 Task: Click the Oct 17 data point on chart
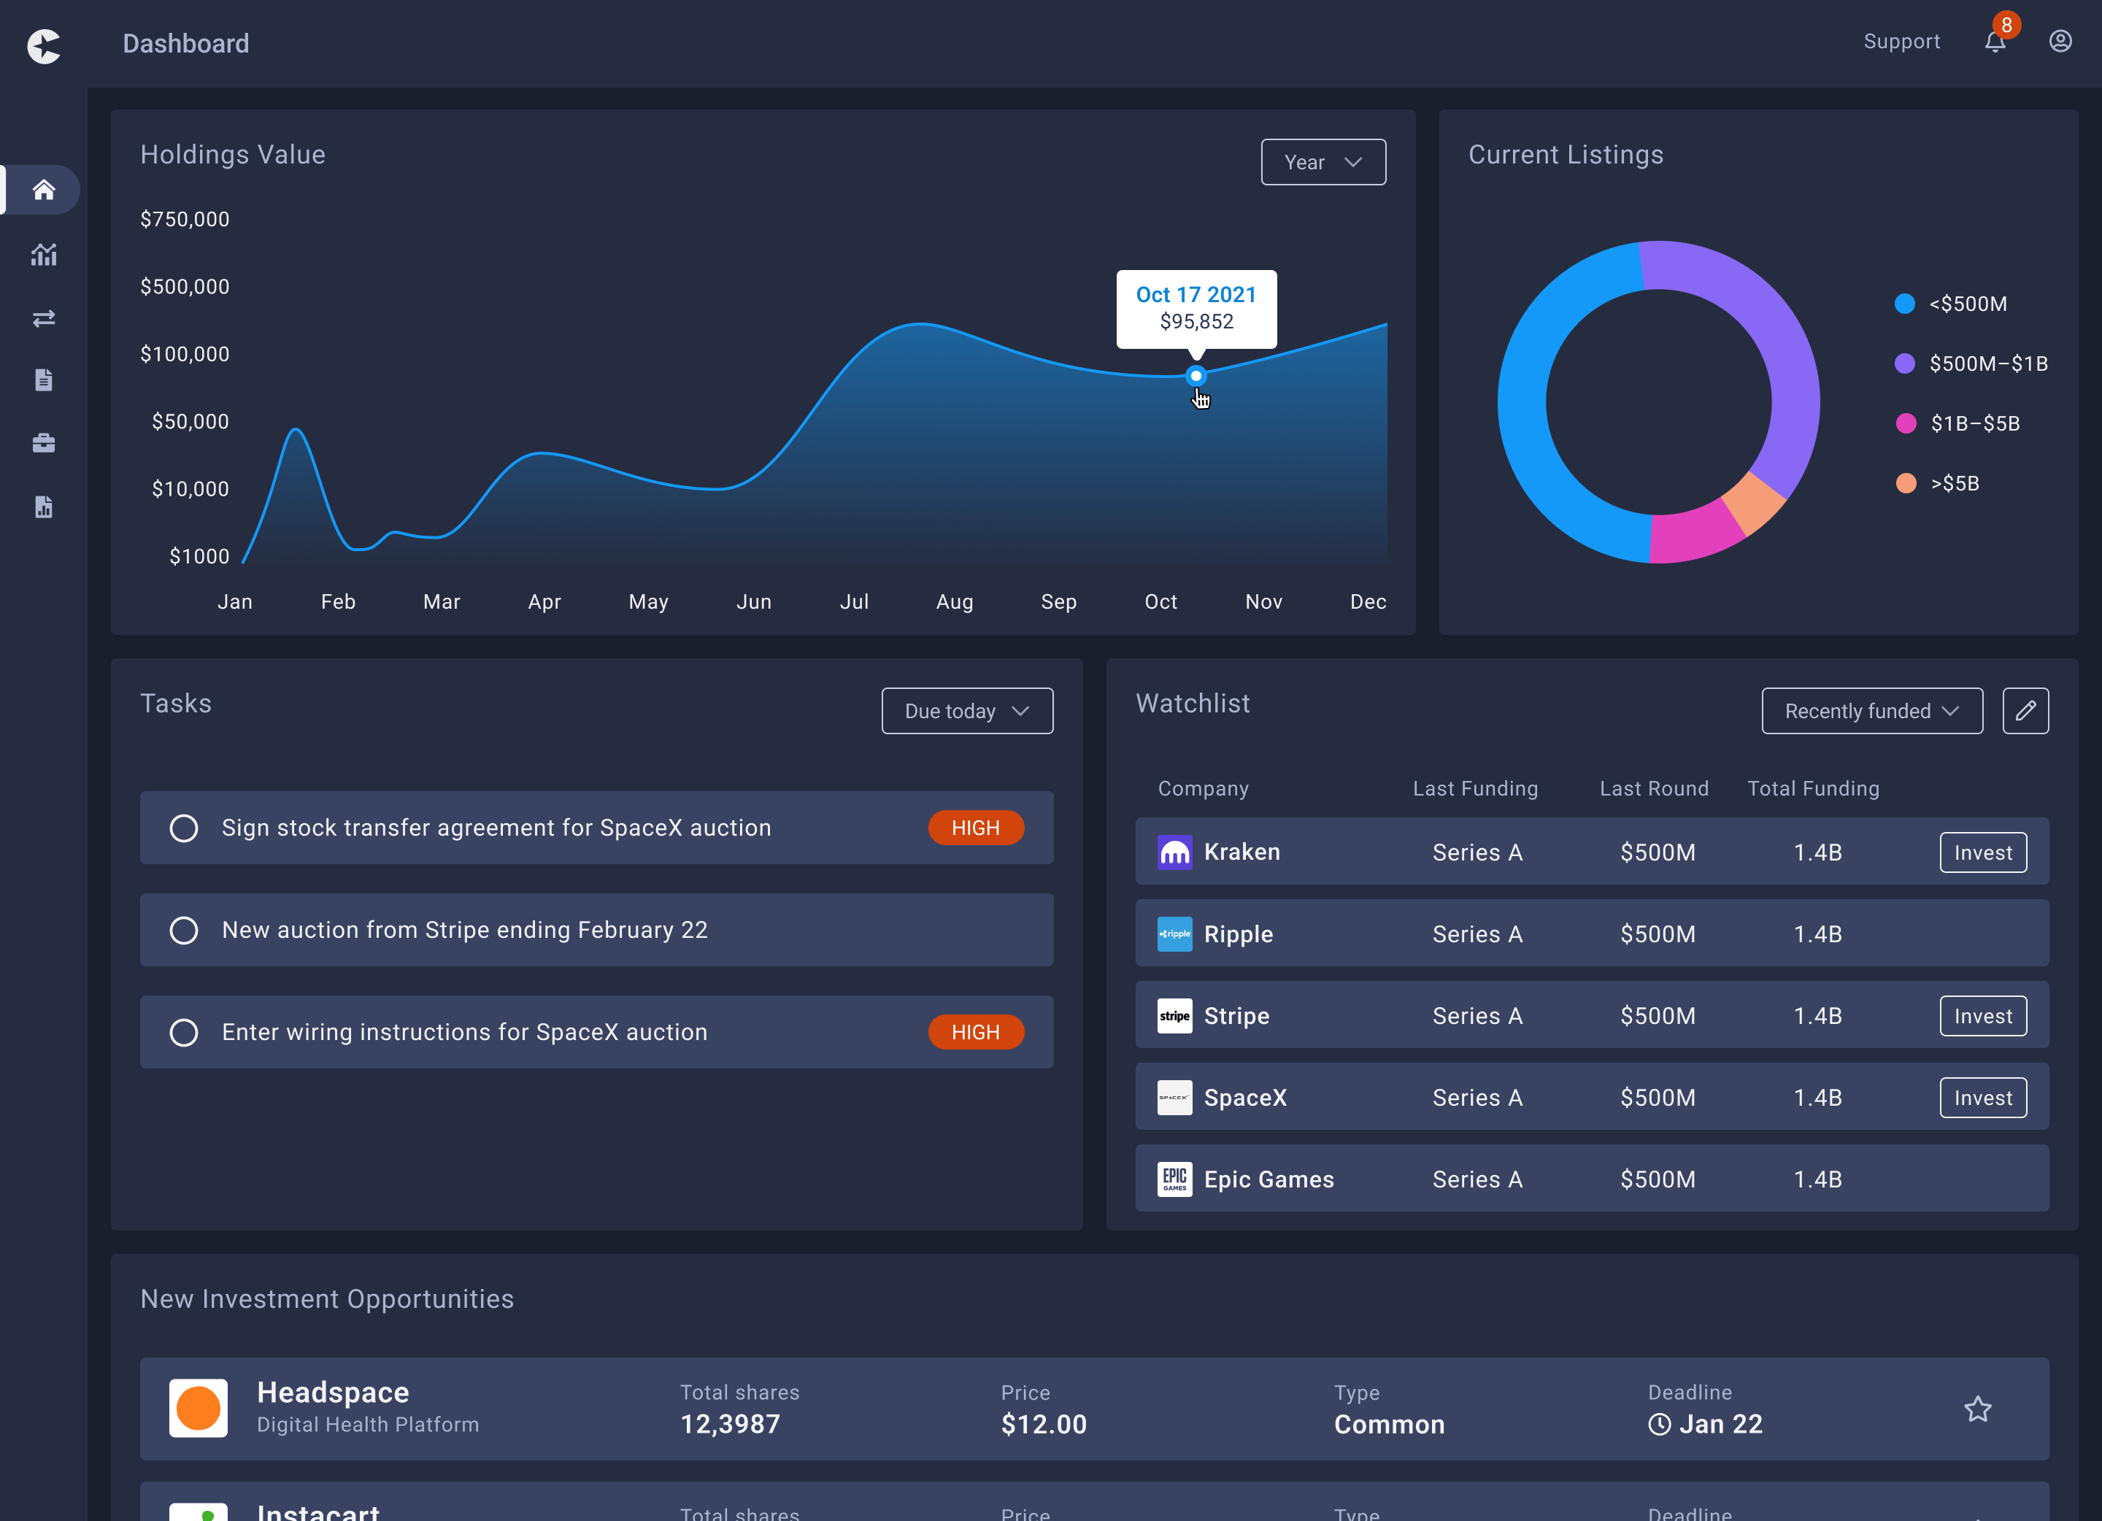(1196, 375)
